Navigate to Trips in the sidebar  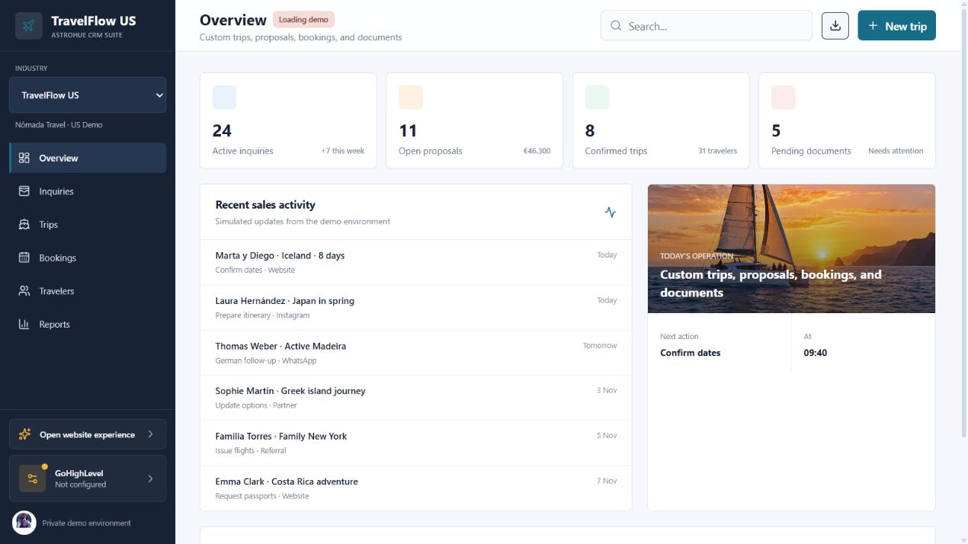(x=88, y=225)
